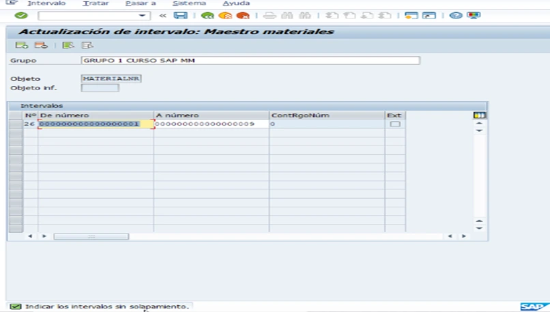Open the Pasar a menu
Image resolution: width=550 pixels, height=312 pixels.
point(141,3)
